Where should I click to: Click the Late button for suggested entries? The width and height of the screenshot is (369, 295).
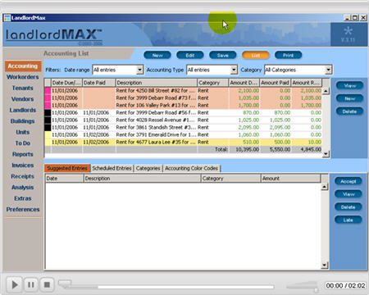coord(348,220)
